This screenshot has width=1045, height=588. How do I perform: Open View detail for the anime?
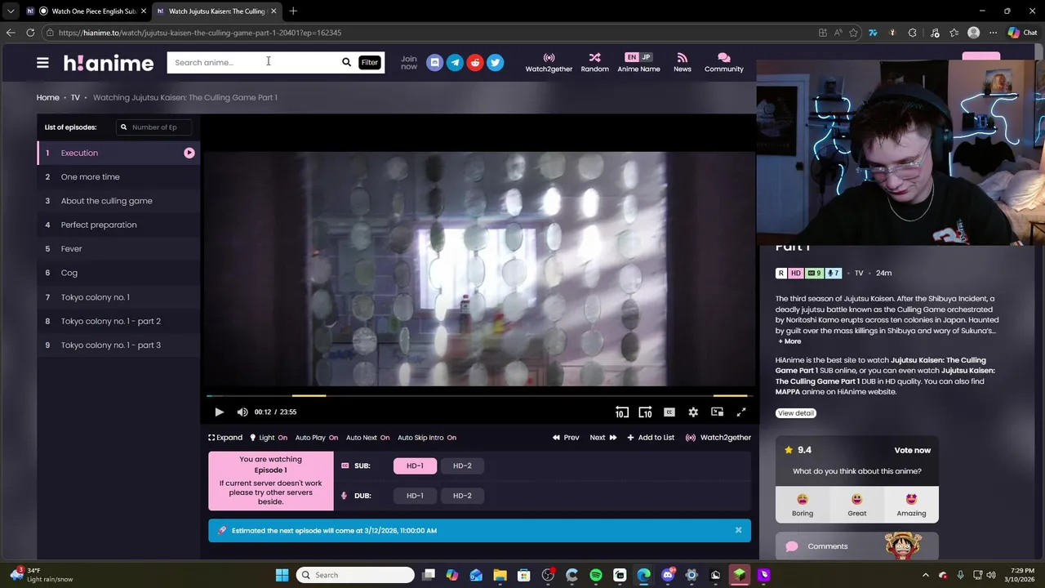tap(796, 413)
